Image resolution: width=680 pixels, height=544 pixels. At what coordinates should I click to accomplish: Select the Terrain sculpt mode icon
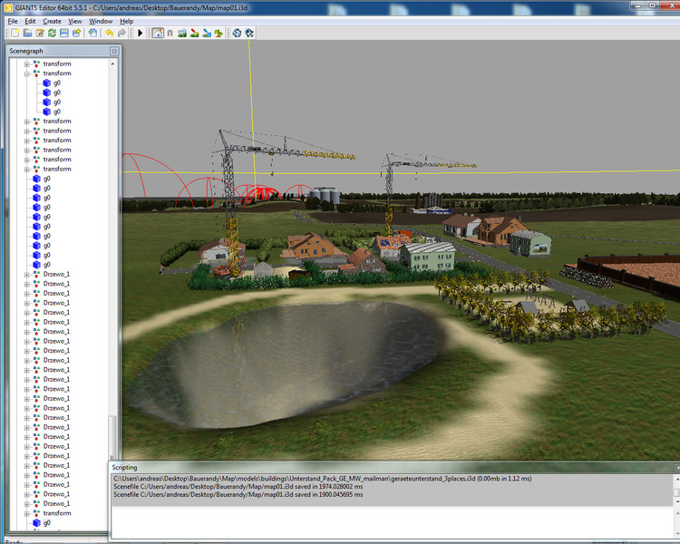(x=182, y=33)
